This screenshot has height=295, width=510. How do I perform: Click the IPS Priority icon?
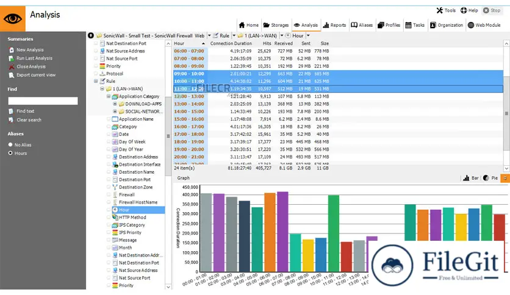click(x=115, y=233)
